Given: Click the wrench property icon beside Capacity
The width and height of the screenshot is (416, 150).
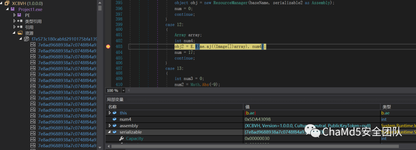Looking at the screenshot, I should (x=121, y=138).
